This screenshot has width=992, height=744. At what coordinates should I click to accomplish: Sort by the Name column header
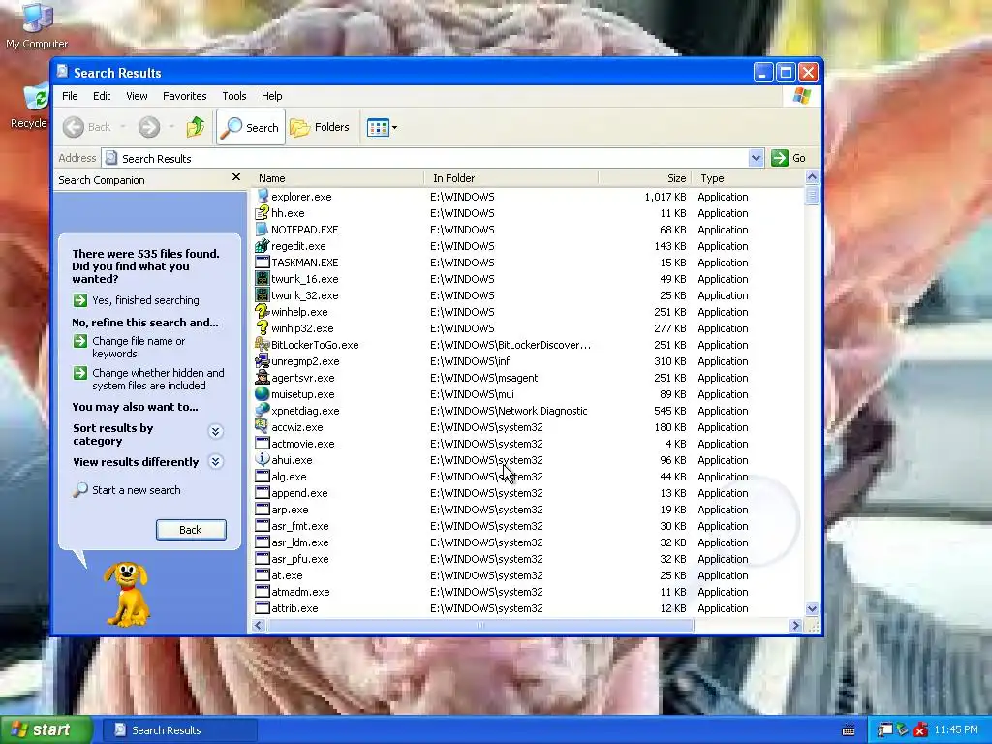point(338,178)
